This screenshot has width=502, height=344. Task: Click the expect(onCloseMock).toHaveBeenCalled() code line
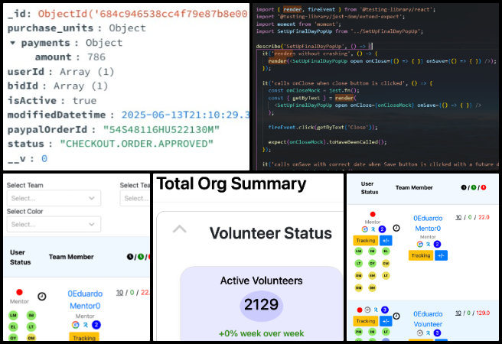pyautogui.click(x=328, y=142)
